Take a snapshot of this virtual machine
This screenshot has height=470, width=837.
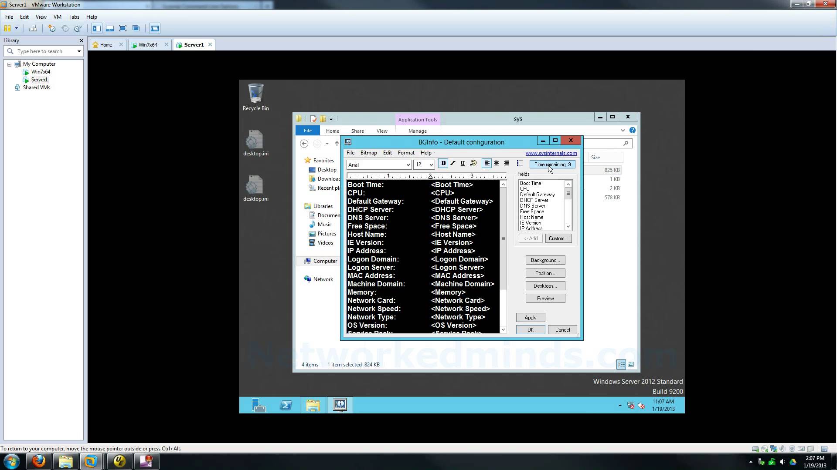point(52,28)
